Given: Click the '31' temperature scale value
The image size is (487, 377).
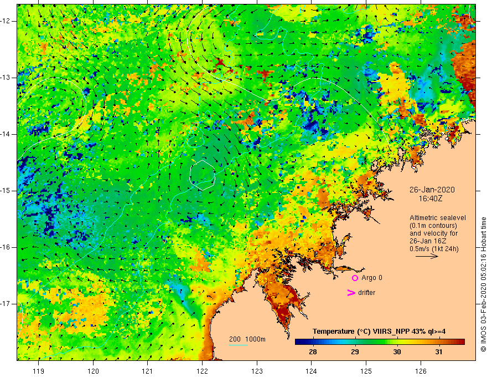Looking at the screenshot, I should coord(438,352).
